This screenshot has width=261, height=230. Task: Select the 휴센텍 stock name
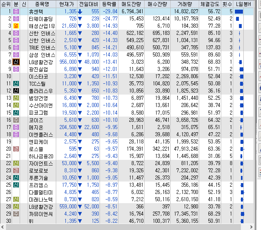36,12
